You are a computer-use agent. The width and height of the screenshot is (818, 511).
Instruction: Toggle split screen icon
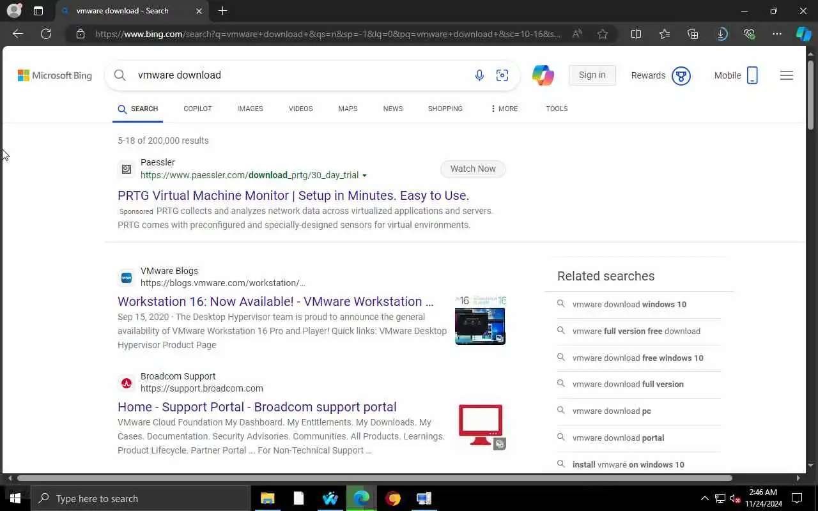(x=636, y=34)
